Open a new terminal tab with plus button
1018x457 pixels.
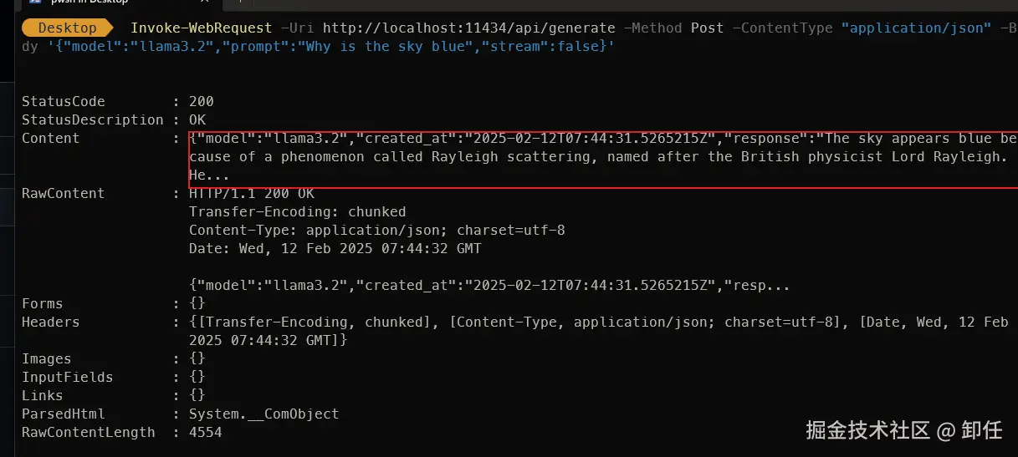[x=241, y=2]
